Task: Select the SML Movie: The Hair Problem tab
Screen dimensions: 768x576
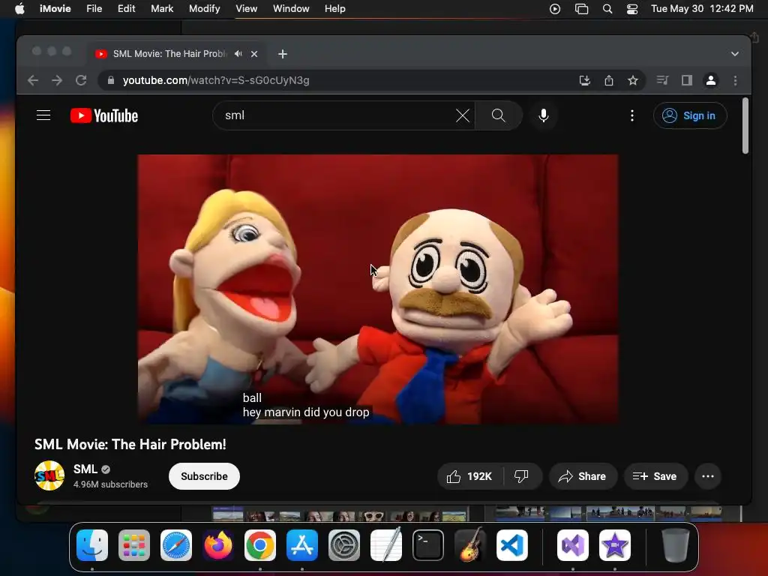Action: point(169,54)
